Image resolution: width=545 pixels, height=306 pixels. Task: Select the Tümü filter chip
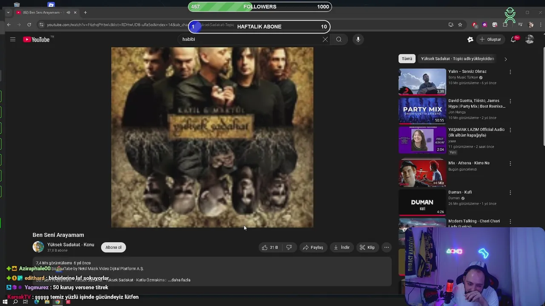[x=407, y=59]
